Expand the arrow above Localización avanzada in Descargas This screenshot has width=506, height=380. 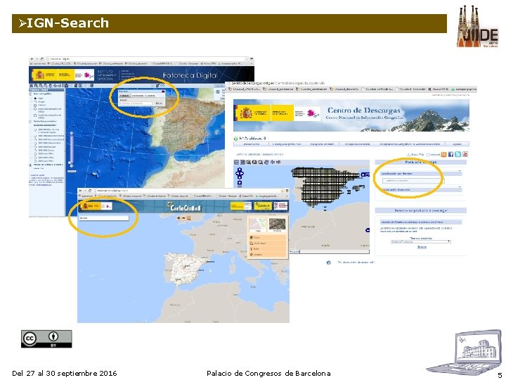click(x=460, y=186)
